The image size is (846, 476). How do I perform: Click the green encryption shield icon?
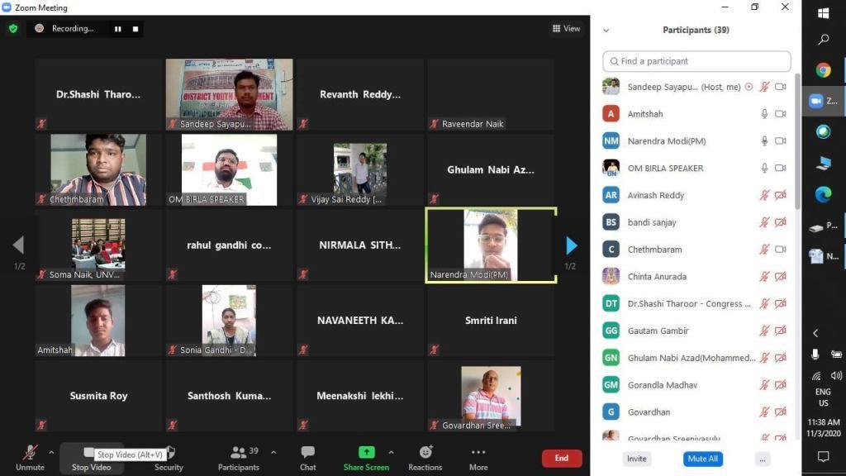tap(13, 29)
